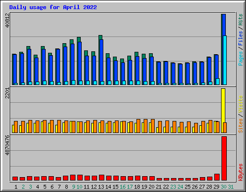Click the orange sites bar for day 30
The height and width of the screenshot is (192, 246).
225,128
